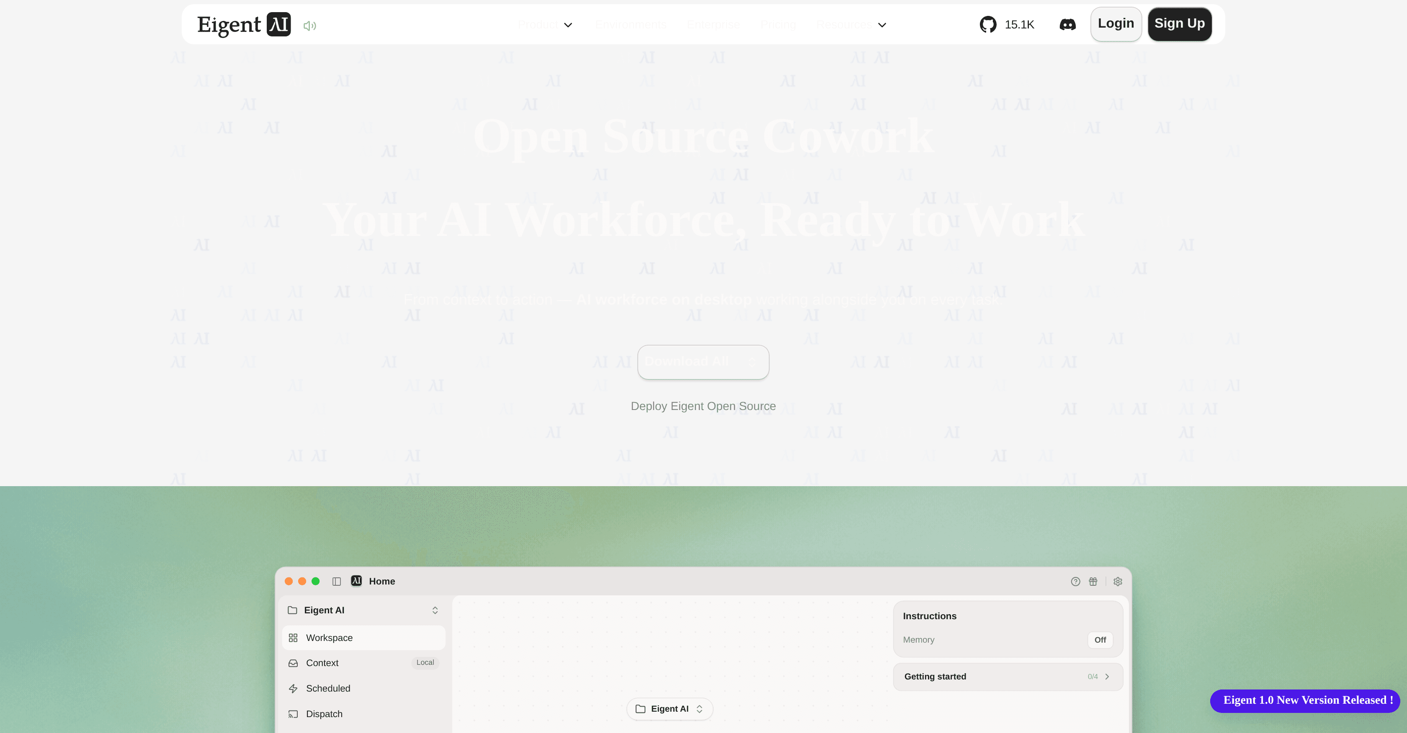This screenshot has width=1407, height=733.
Task: Click the Memory label
Action: [x=919, y=640]
